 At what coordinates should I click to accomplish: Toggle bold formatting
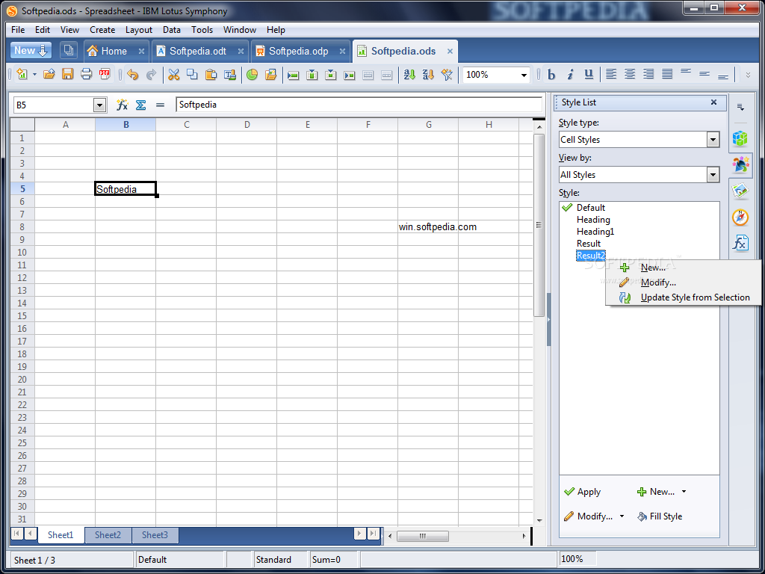point(551,75)
